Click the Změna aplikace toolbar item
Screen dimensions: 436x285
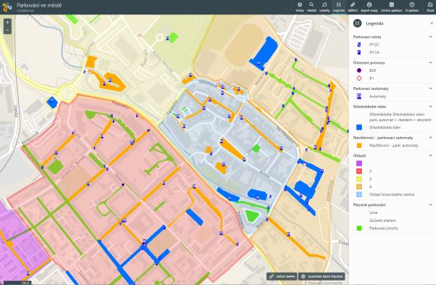pyautogui.click(x=392, y=7)
